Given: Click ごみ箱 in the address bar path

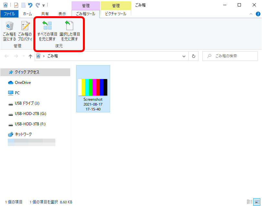Looking at the screenshot, I should (53, 56).
